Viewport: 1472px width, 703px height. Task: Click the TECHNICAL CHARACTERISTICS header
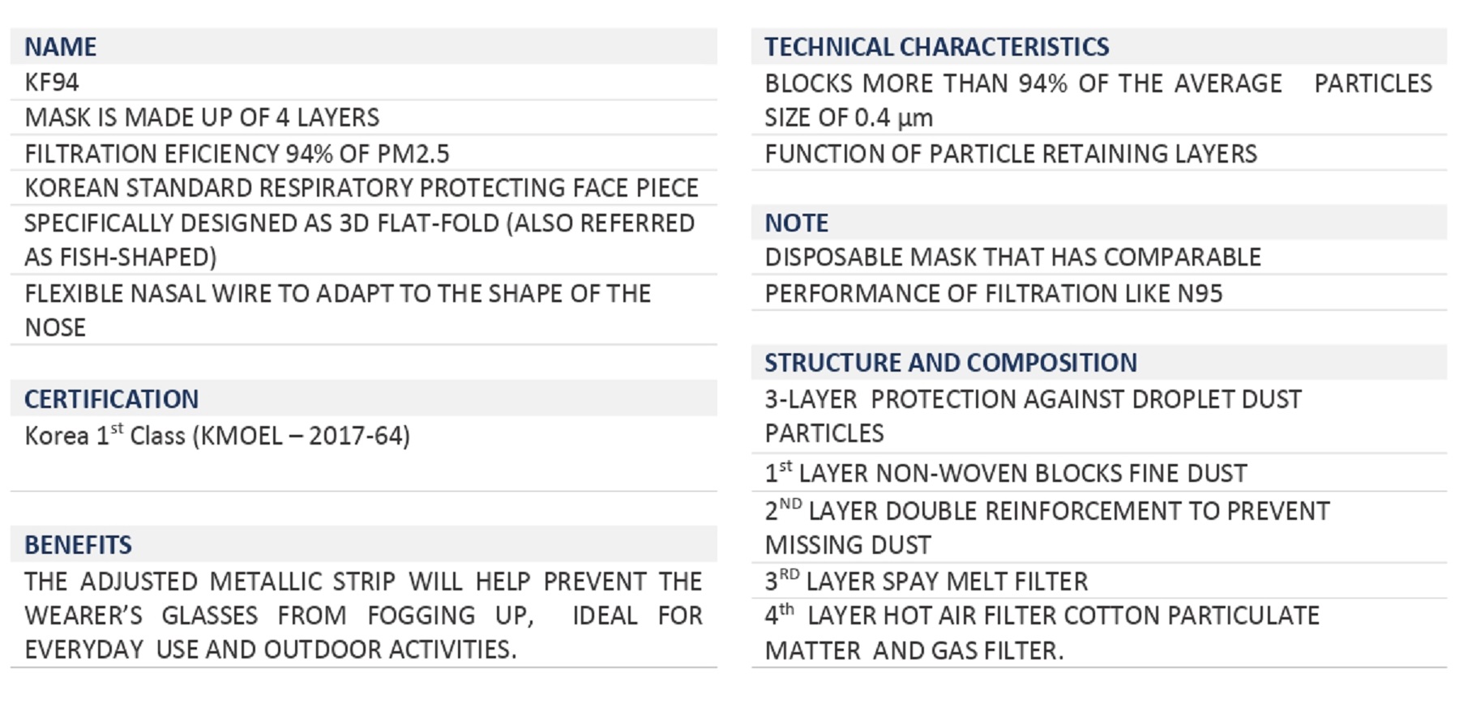pos(936,47)
